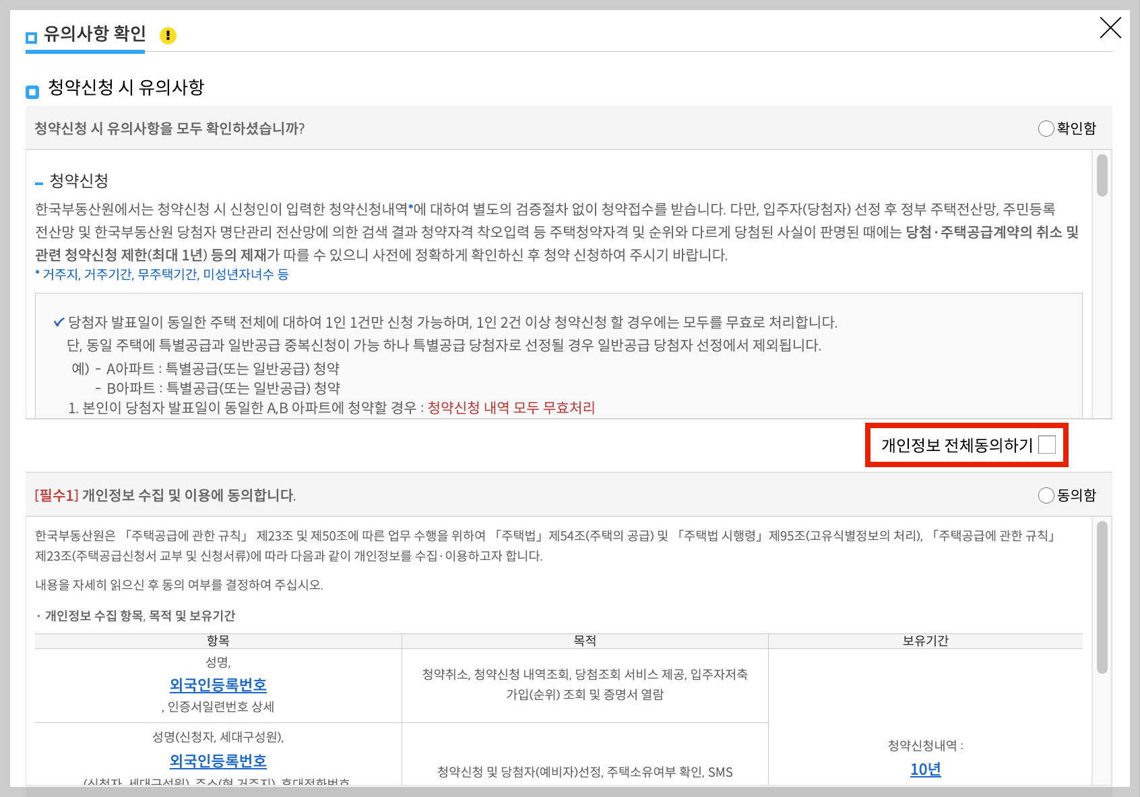The height and width of the screenshot is (797, 1140).
Task: Click the blue footnote 거주지, 거주기간, 무주택기간
Action: [162, 275]
